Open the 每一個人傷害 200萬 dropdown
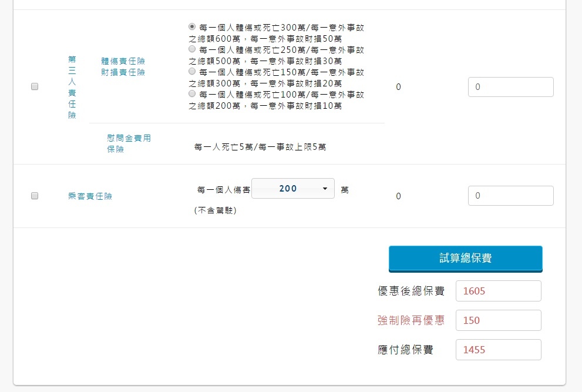Image resolution: width=582 pixels, height=392 pixels. click(x=293, y=189)
